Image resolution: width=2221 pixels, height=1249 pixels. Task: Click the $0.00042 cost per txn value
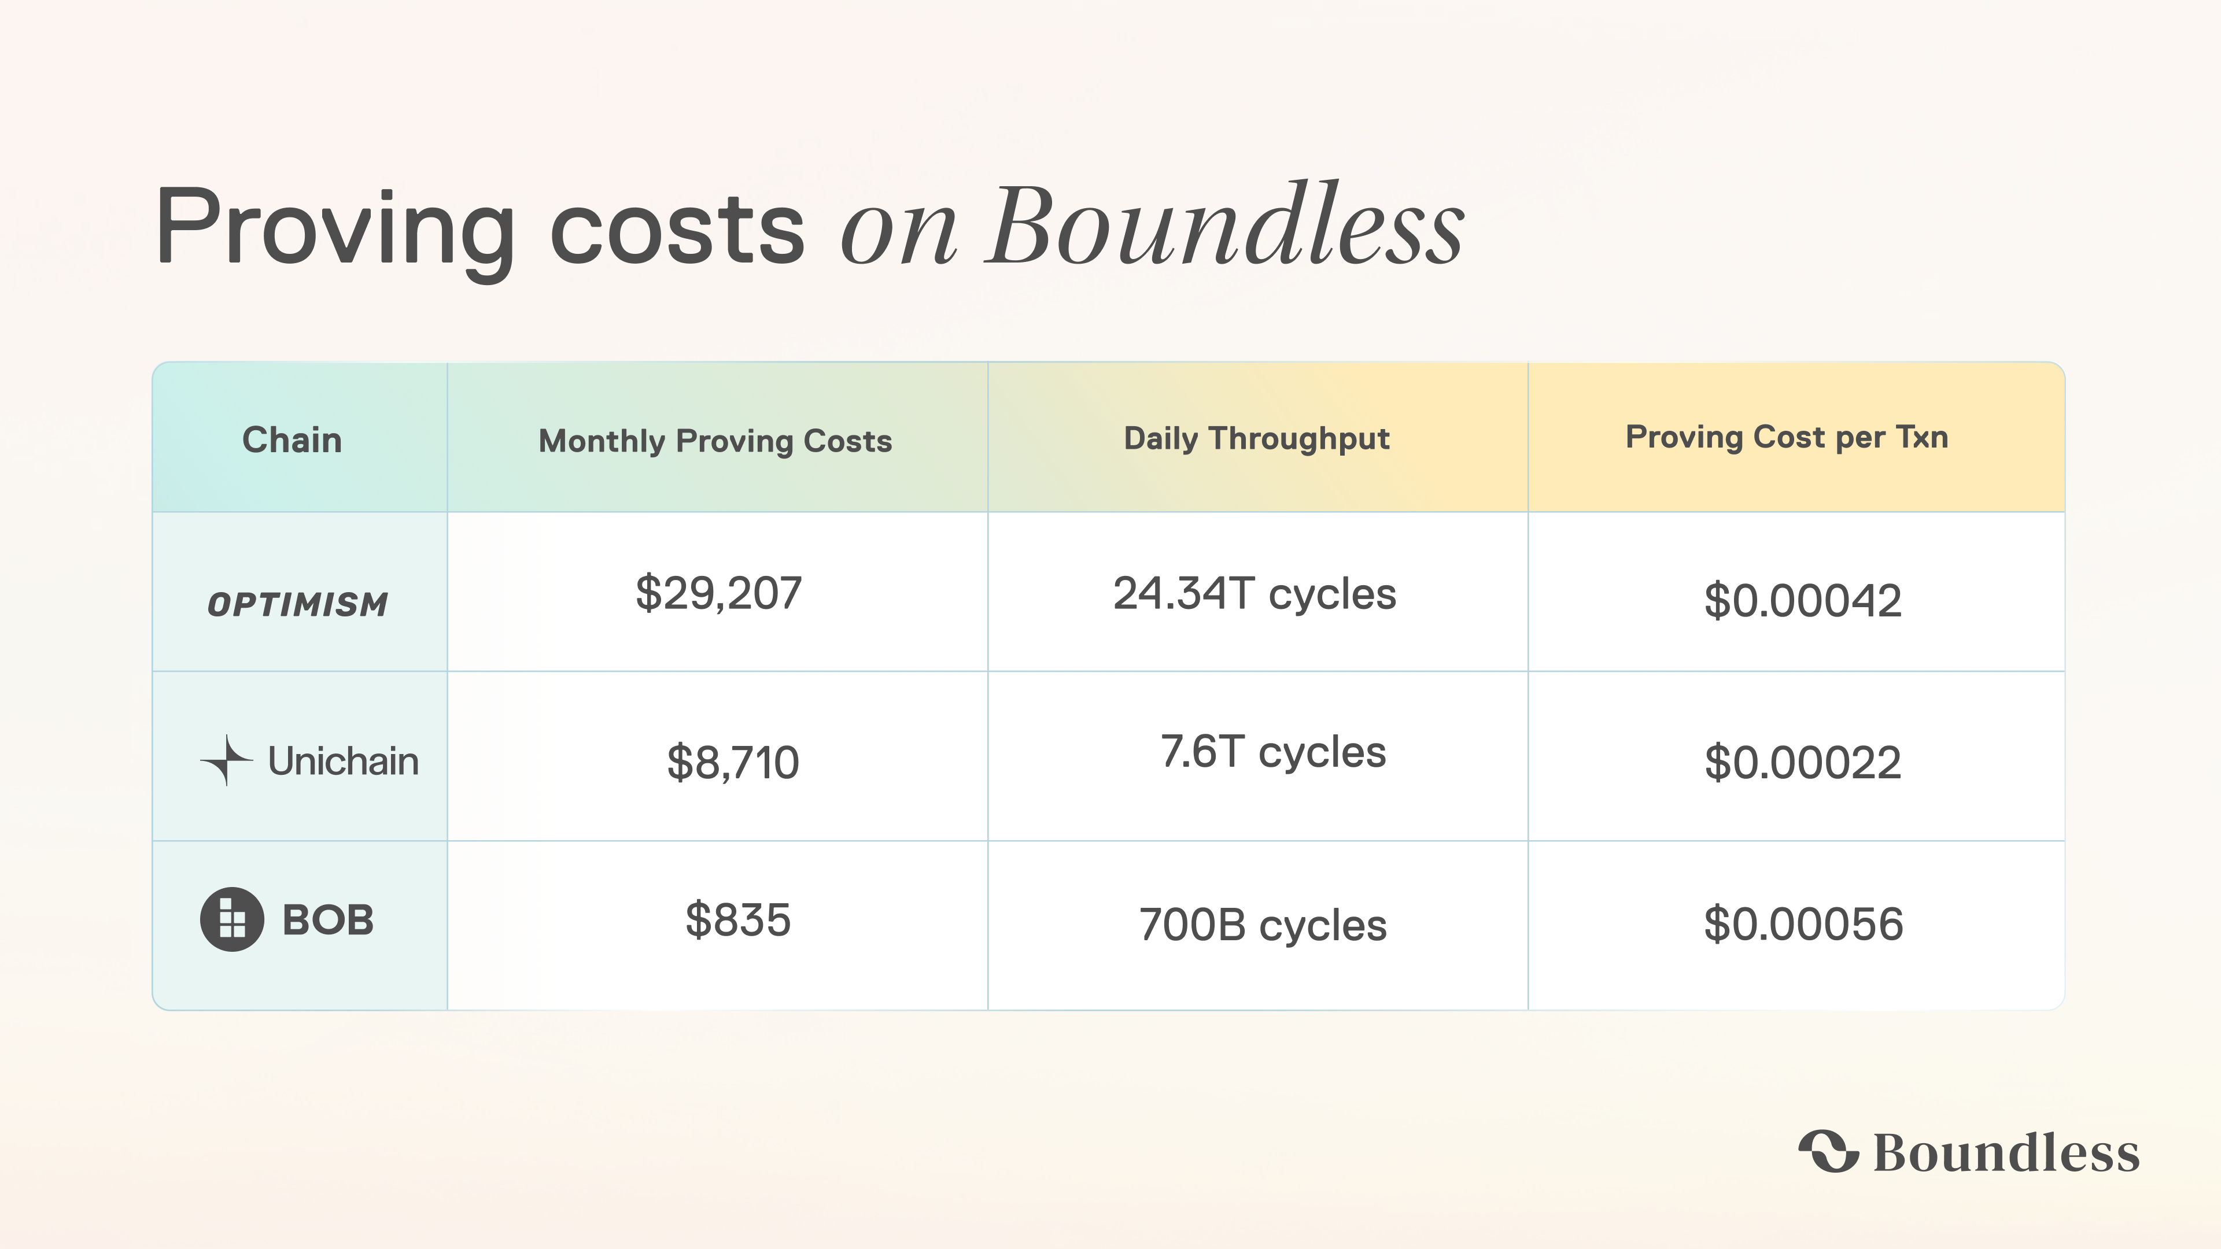(1803, 600)
